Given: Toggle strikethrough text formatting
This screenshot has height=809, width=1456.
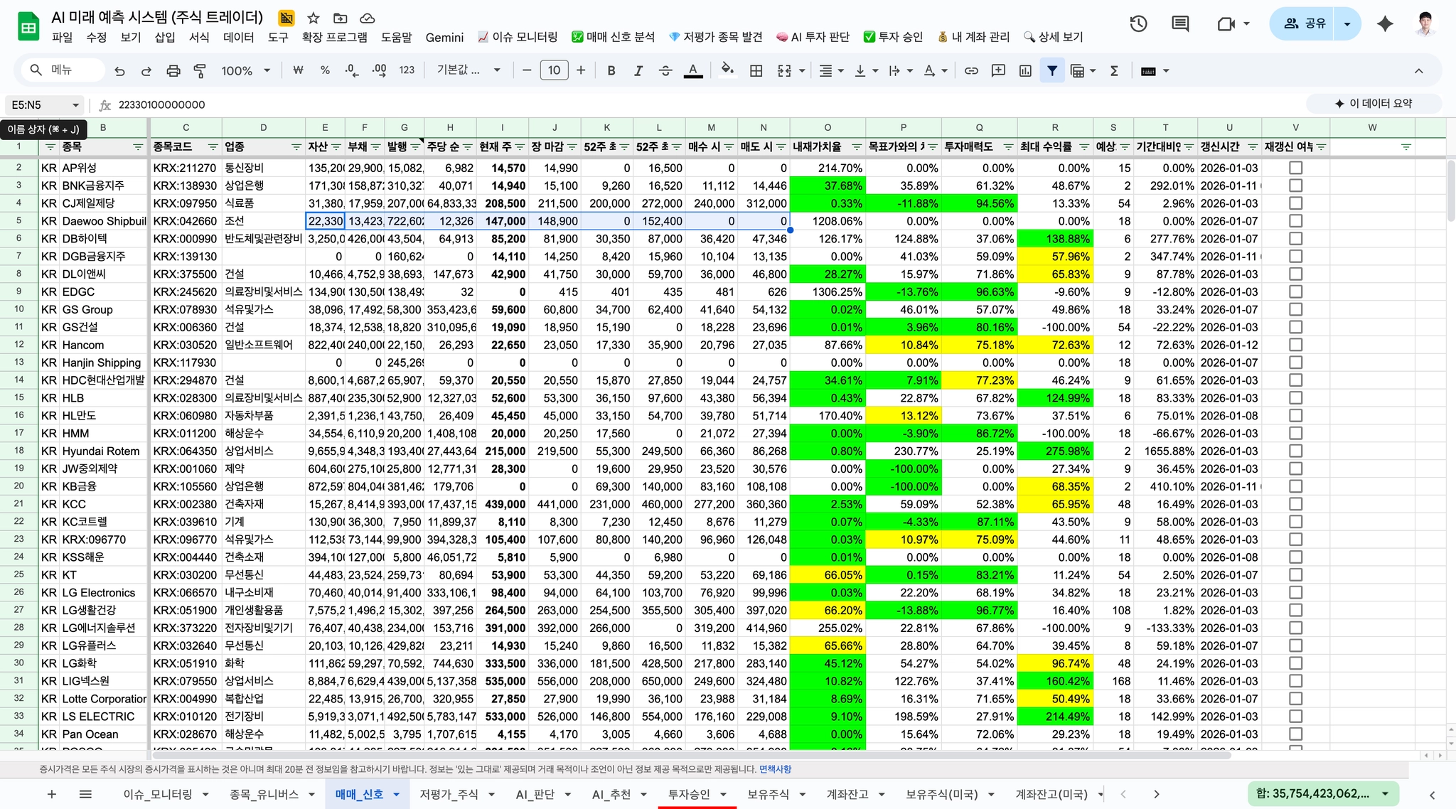Looking at the screenshot, I should pyautogui.click(x=665, y=70).
